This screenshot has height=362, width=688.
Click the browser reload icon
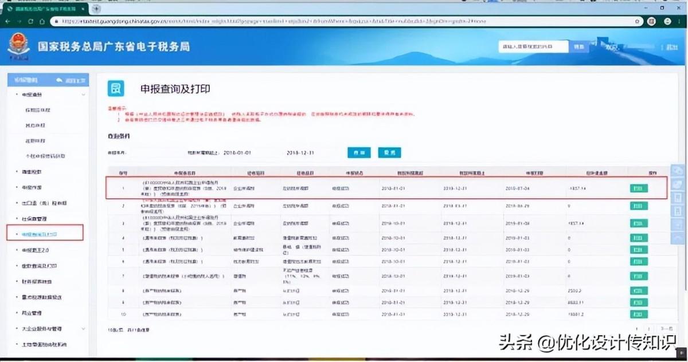pos(31,21)
